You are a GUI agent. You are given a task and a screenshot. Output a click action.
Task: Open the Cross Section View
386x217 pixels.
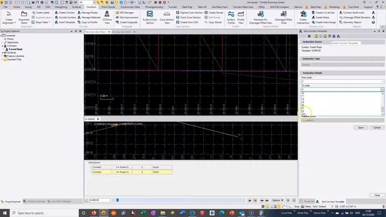point(166,17)
